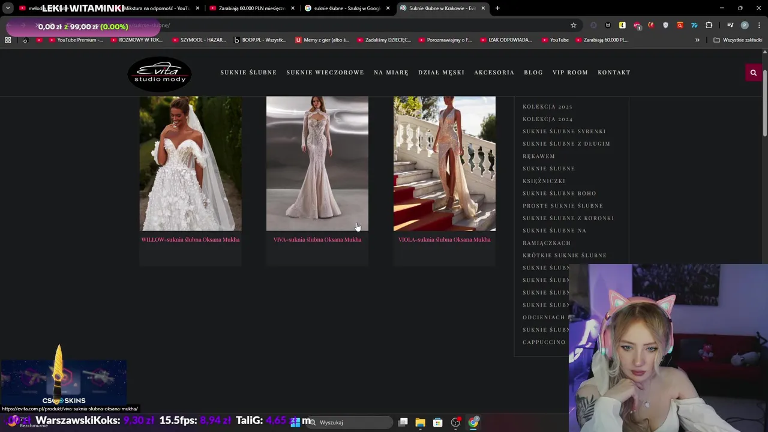Select the KOLEKCJA 2025 category
The width and height of the screenshot is (768, 432).
click(x=547, y=107)
